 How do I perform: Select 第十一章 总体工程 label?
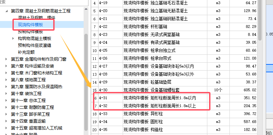(x=28, y=101)
